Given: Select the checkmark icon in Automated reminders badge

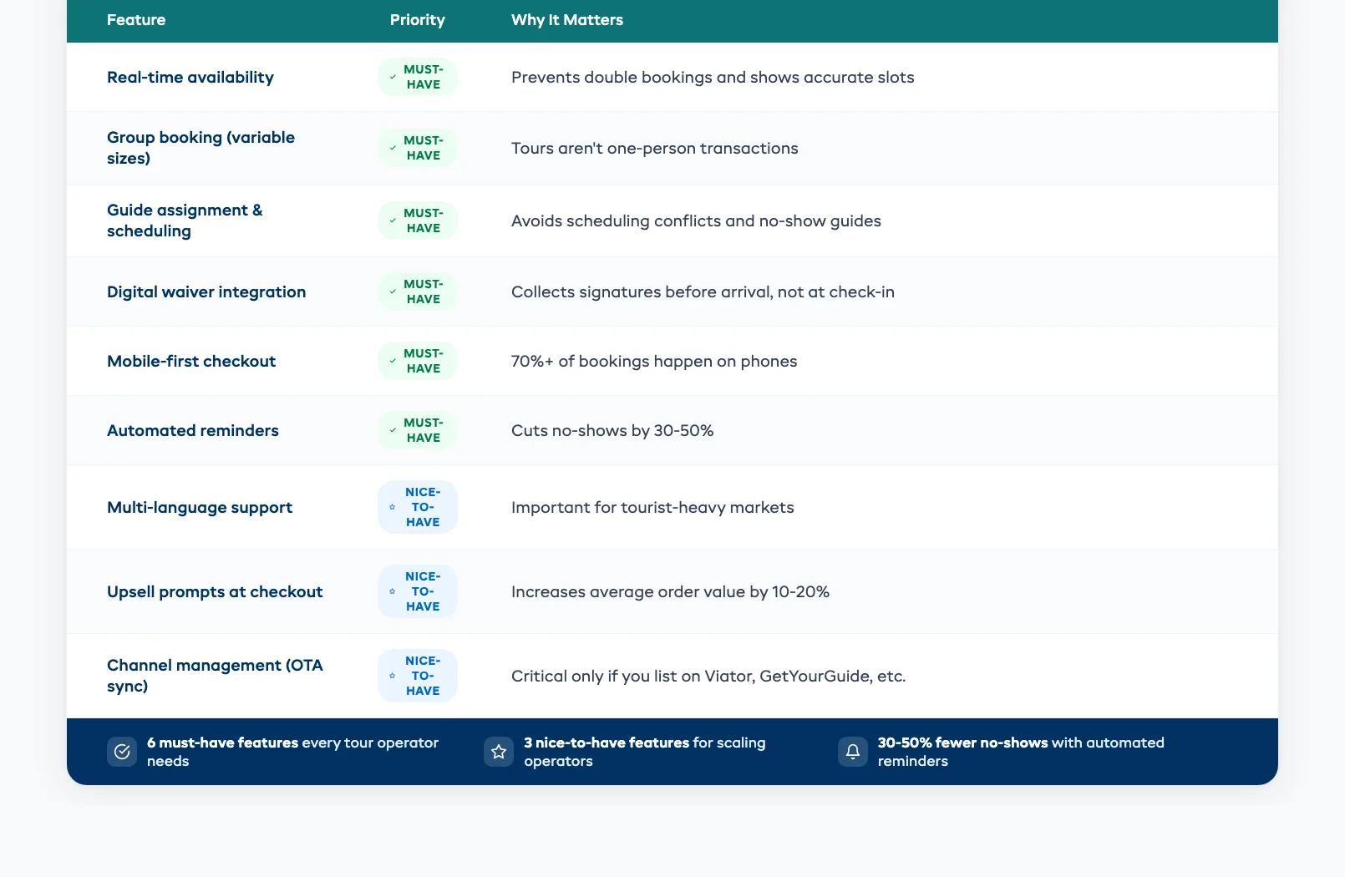Looking at the screenshot, I should click(392, 430).
